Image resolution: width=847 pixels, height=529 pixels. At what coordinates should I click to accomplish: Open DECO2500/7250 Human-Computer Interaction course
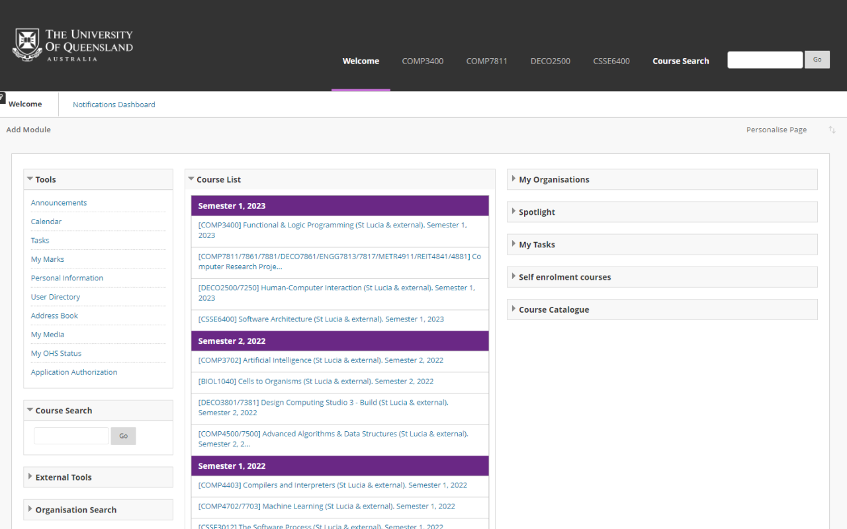coord(337,293)
